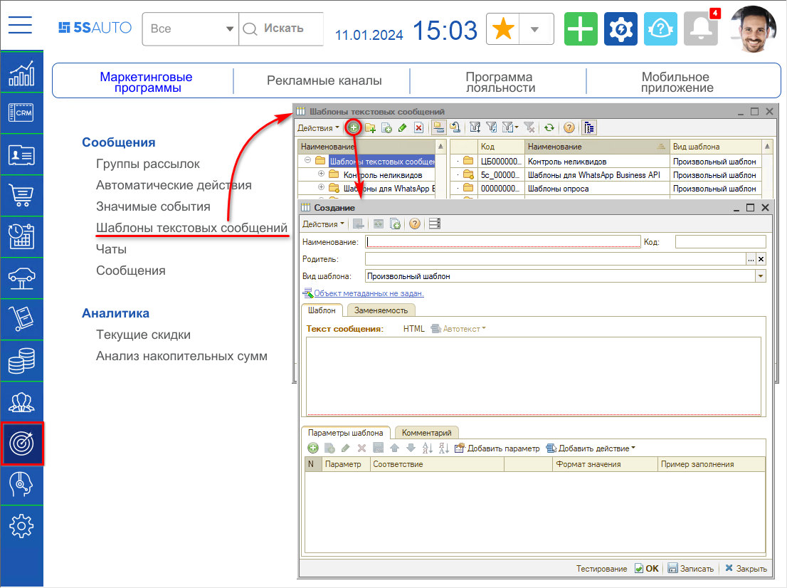The height and width of the screenshot is (588, 787).
Task: Open the light-blue help support icon
Action: point(660,28)
